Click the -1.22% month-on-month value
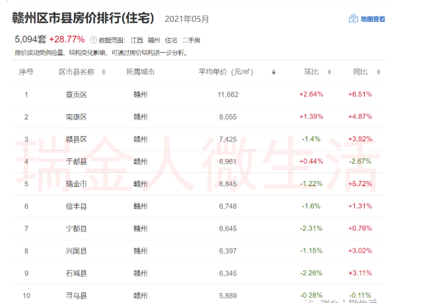The width and height of the screenshot is (448, 303). (311, 184)
